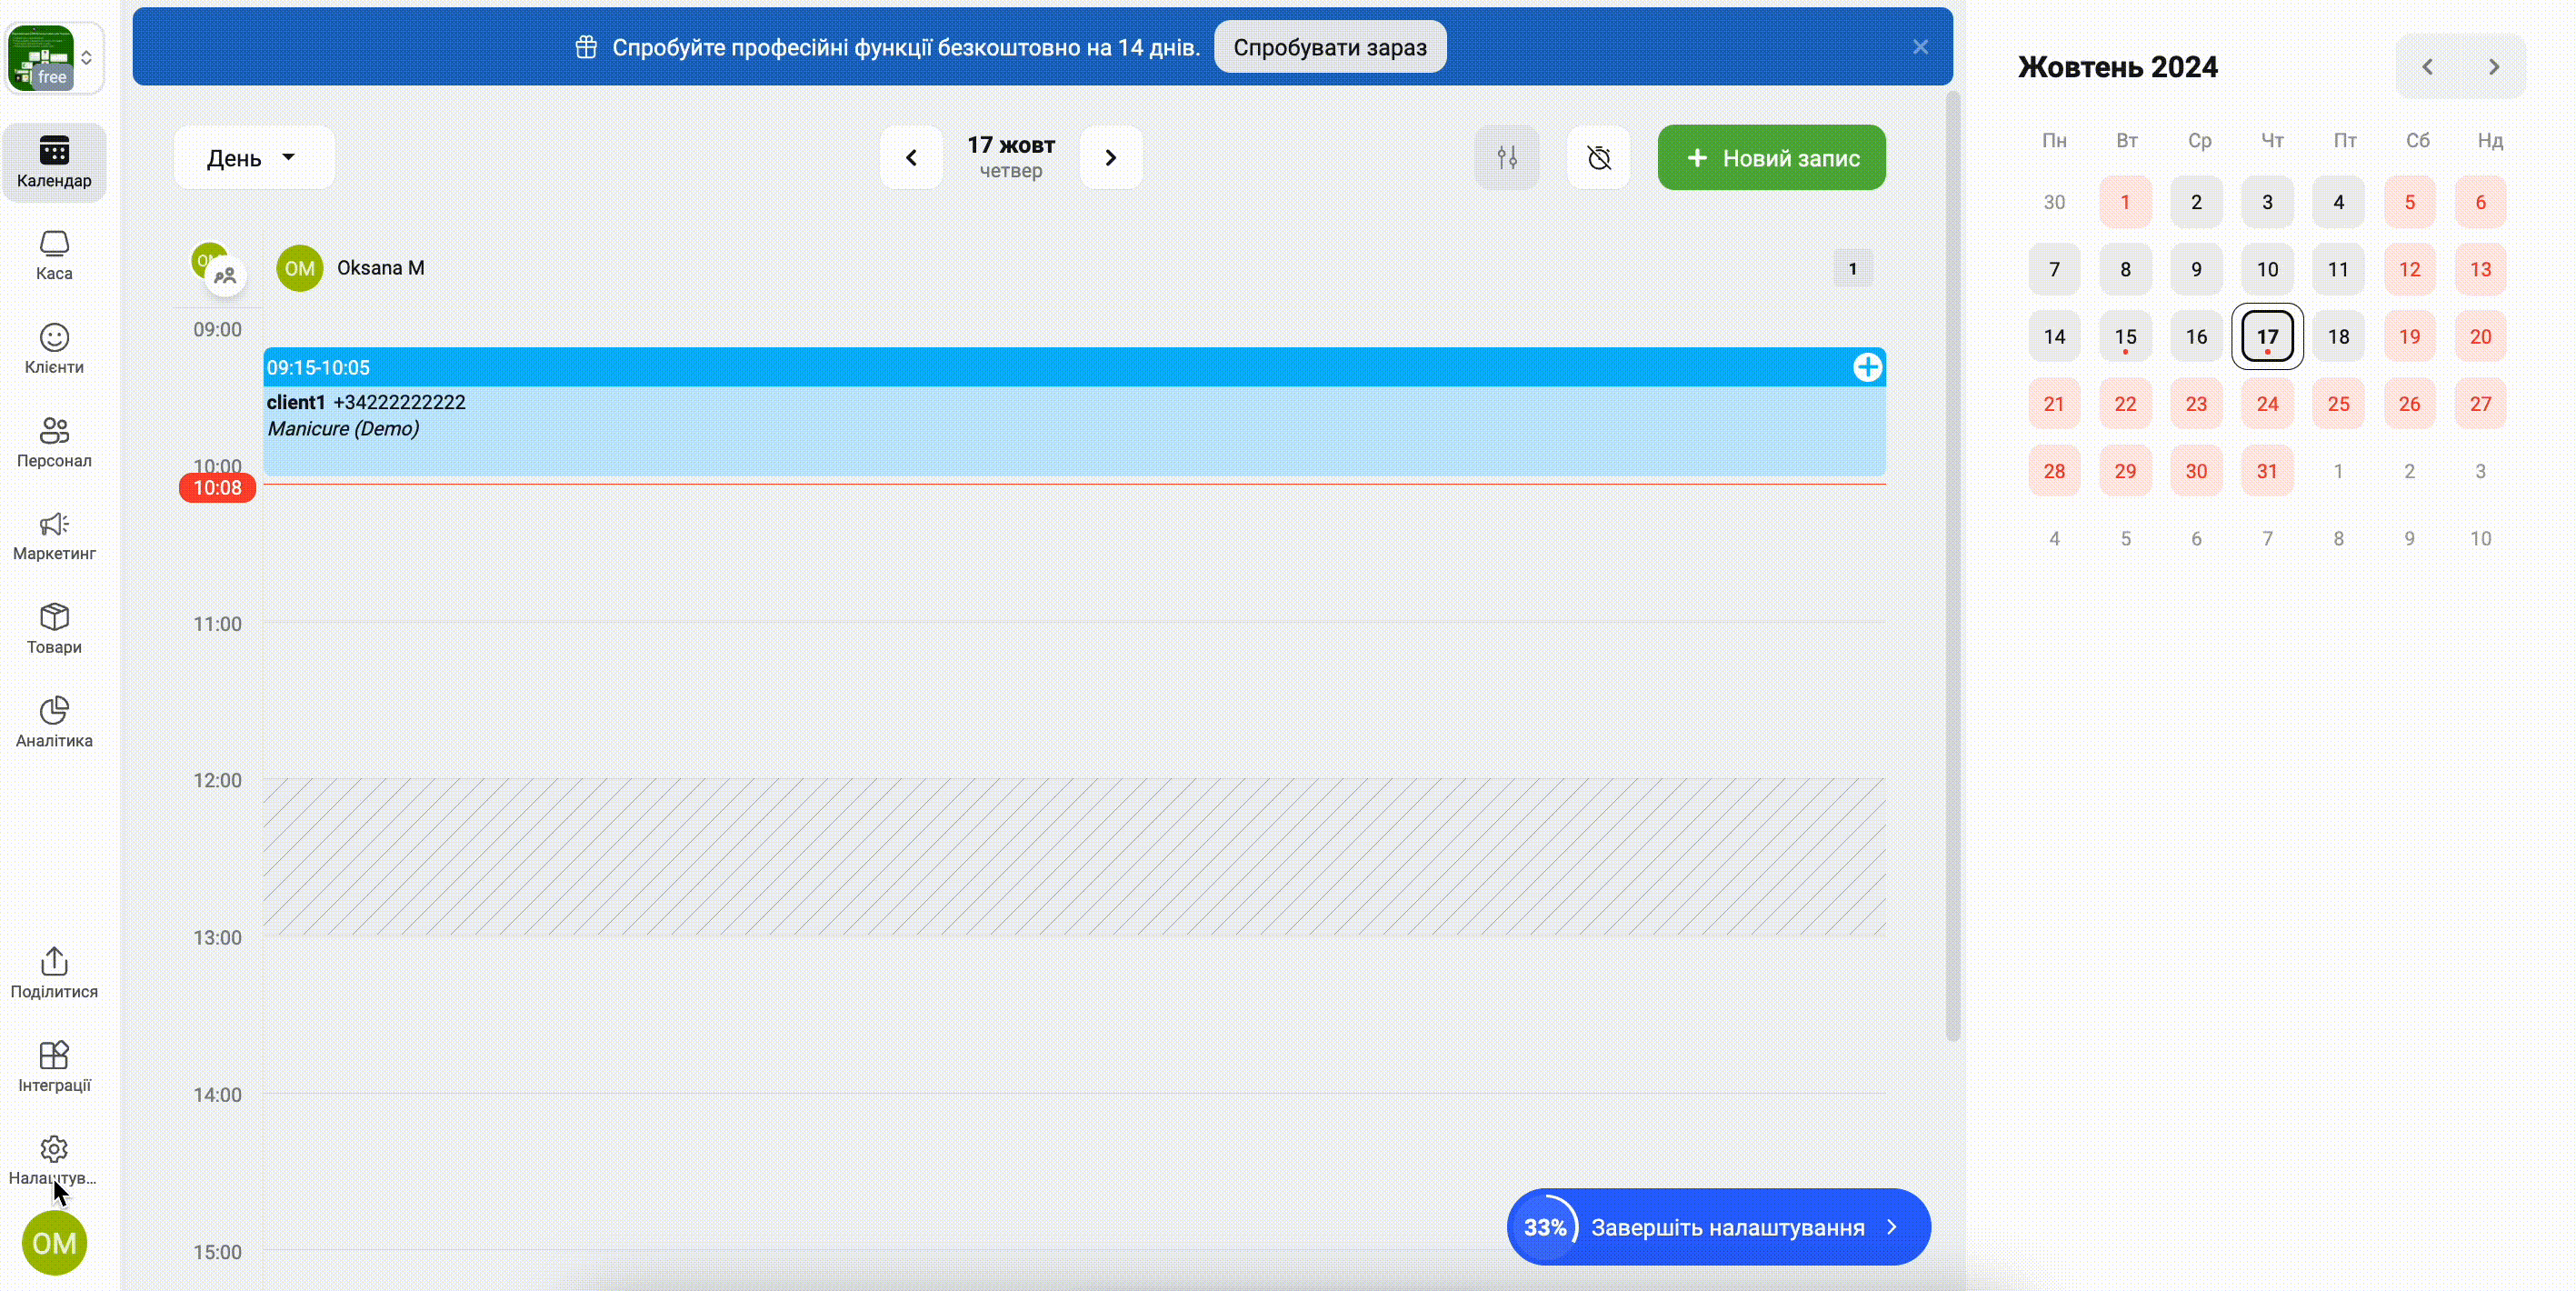The image size is (2576, 1291).
Task: Click the Новий запис button
Action: [1772, 157]
